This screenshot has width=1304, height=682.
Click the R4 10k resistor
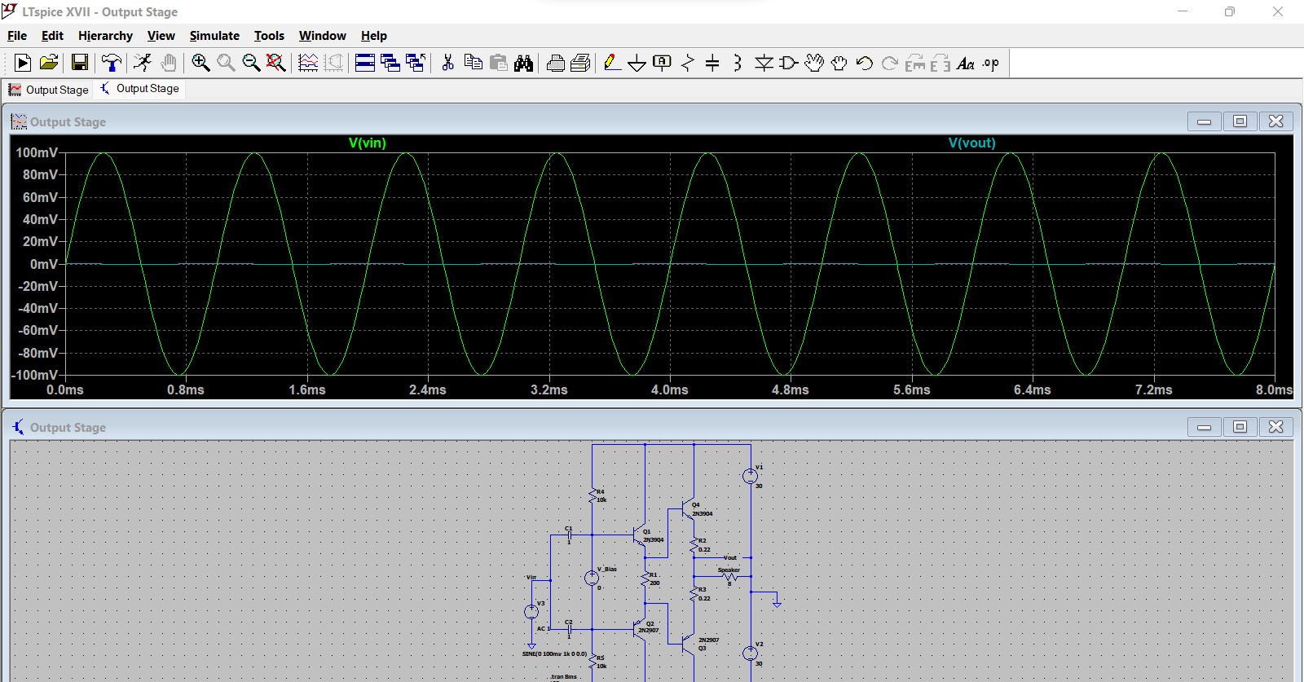click(x=593, y=495)
